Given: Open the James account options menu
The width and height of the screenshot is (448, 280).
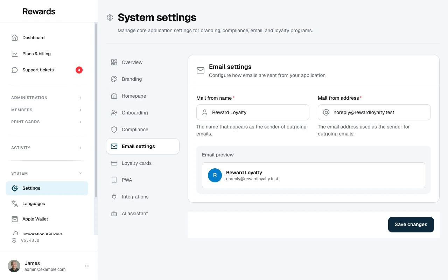Looking at the screenshot, I should [x=87, y=266].
